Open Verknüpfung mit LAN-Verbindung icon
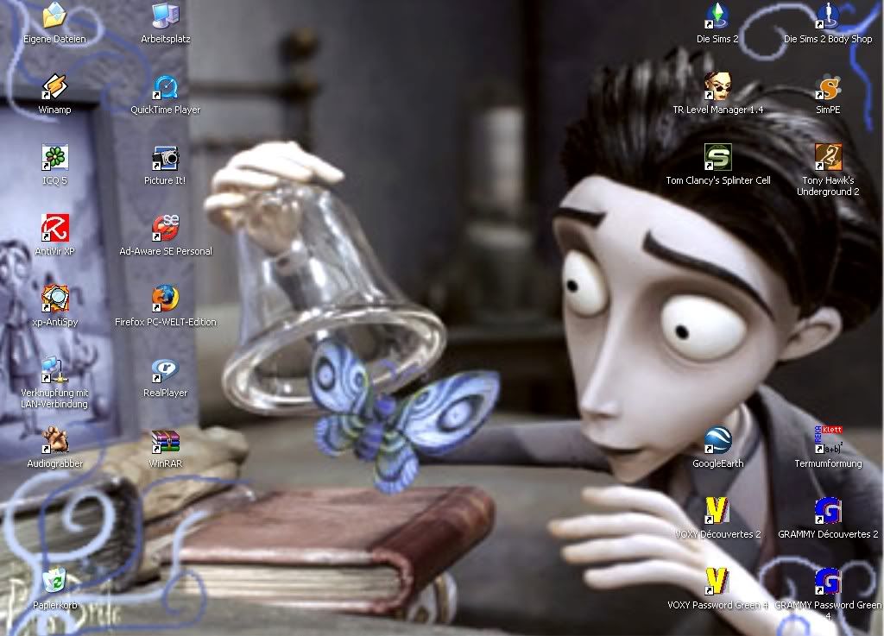The image size is (884, 636). click(54, 369)
